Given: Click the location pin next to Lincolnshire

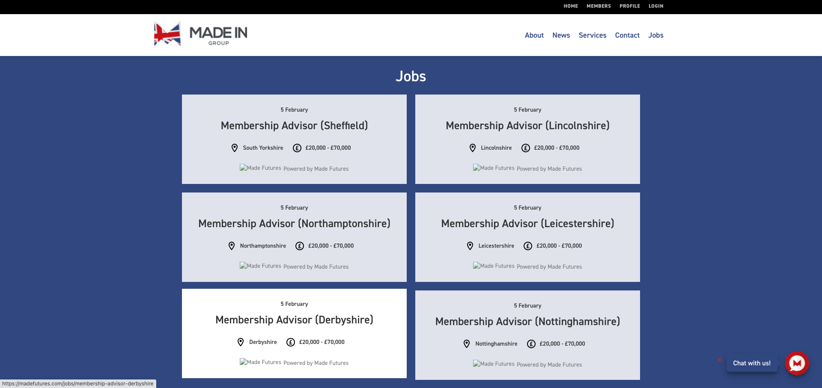Looking at the screenshot, I should tap(473, 148).
